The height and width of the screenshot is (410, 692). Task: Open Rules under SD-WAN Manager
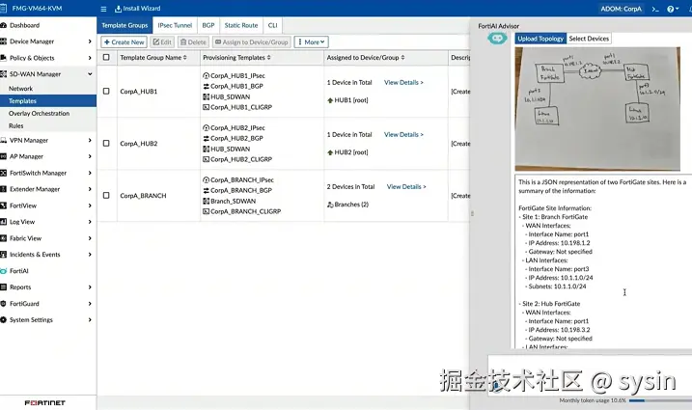[x=15, y=125]
